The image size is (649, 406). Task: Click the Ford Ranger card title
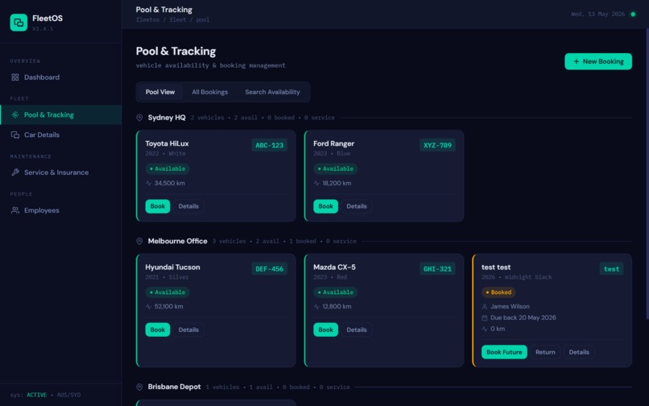click(333, 143)
